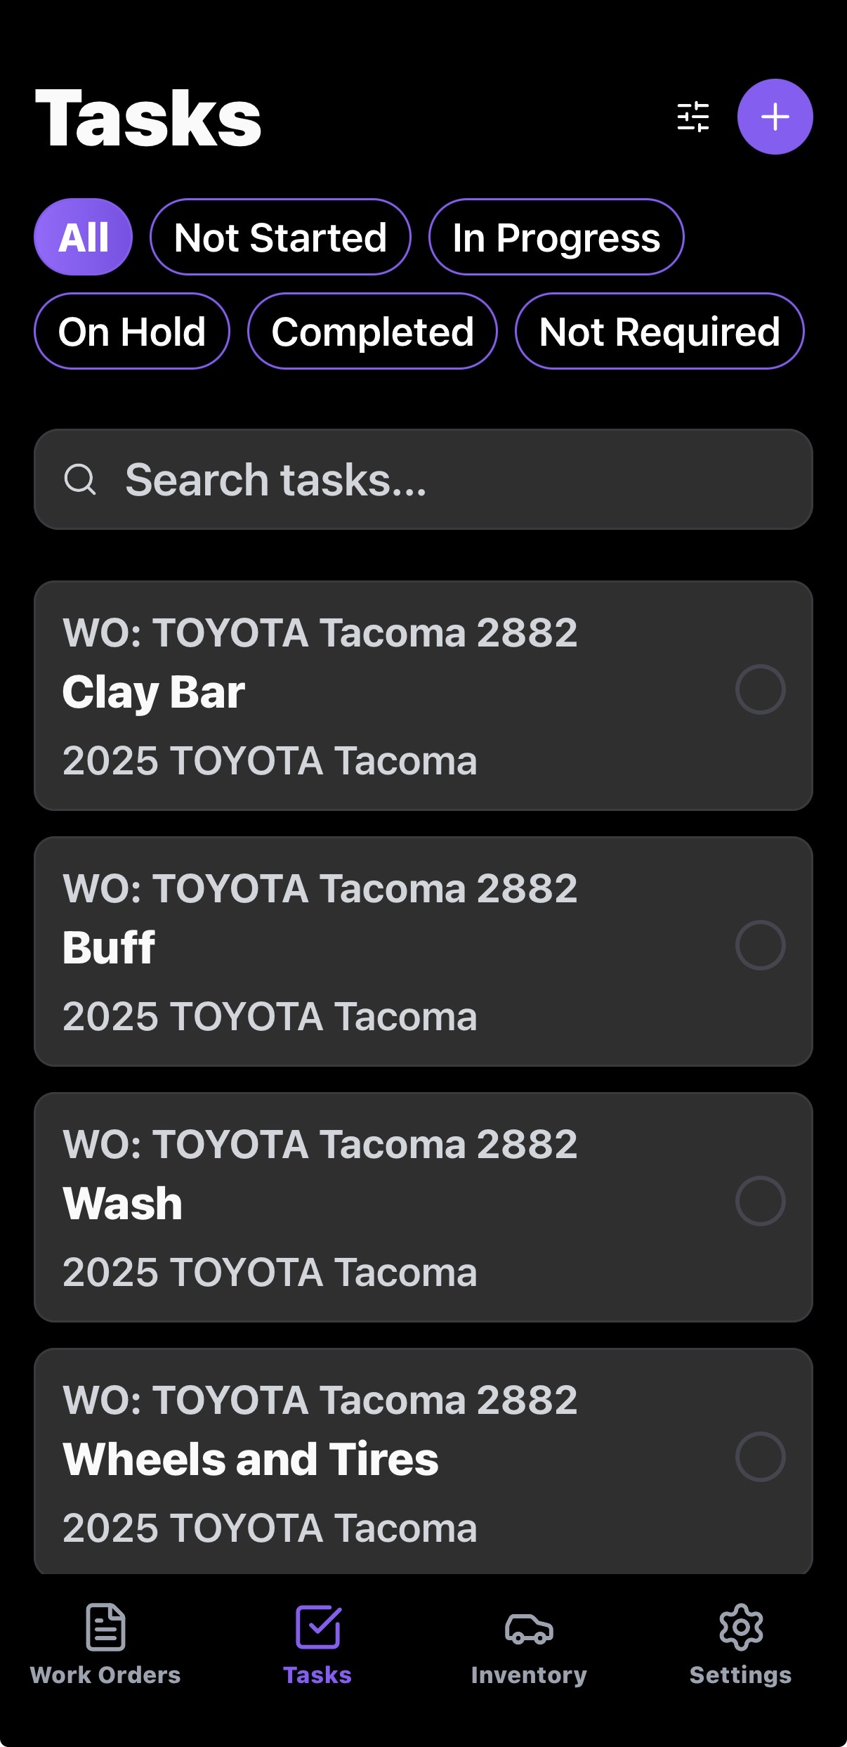Show In Progress tasks
The width and height of the screenshot is (847, 1747).
click(556, 238)
